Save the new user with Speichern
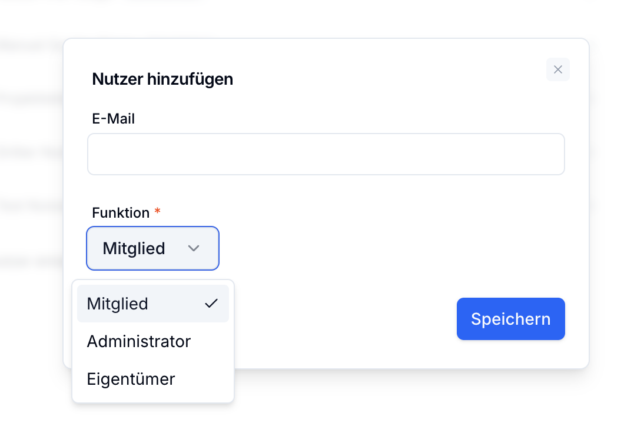The height and width of the screenshot is (433, 644). [510, 319]
